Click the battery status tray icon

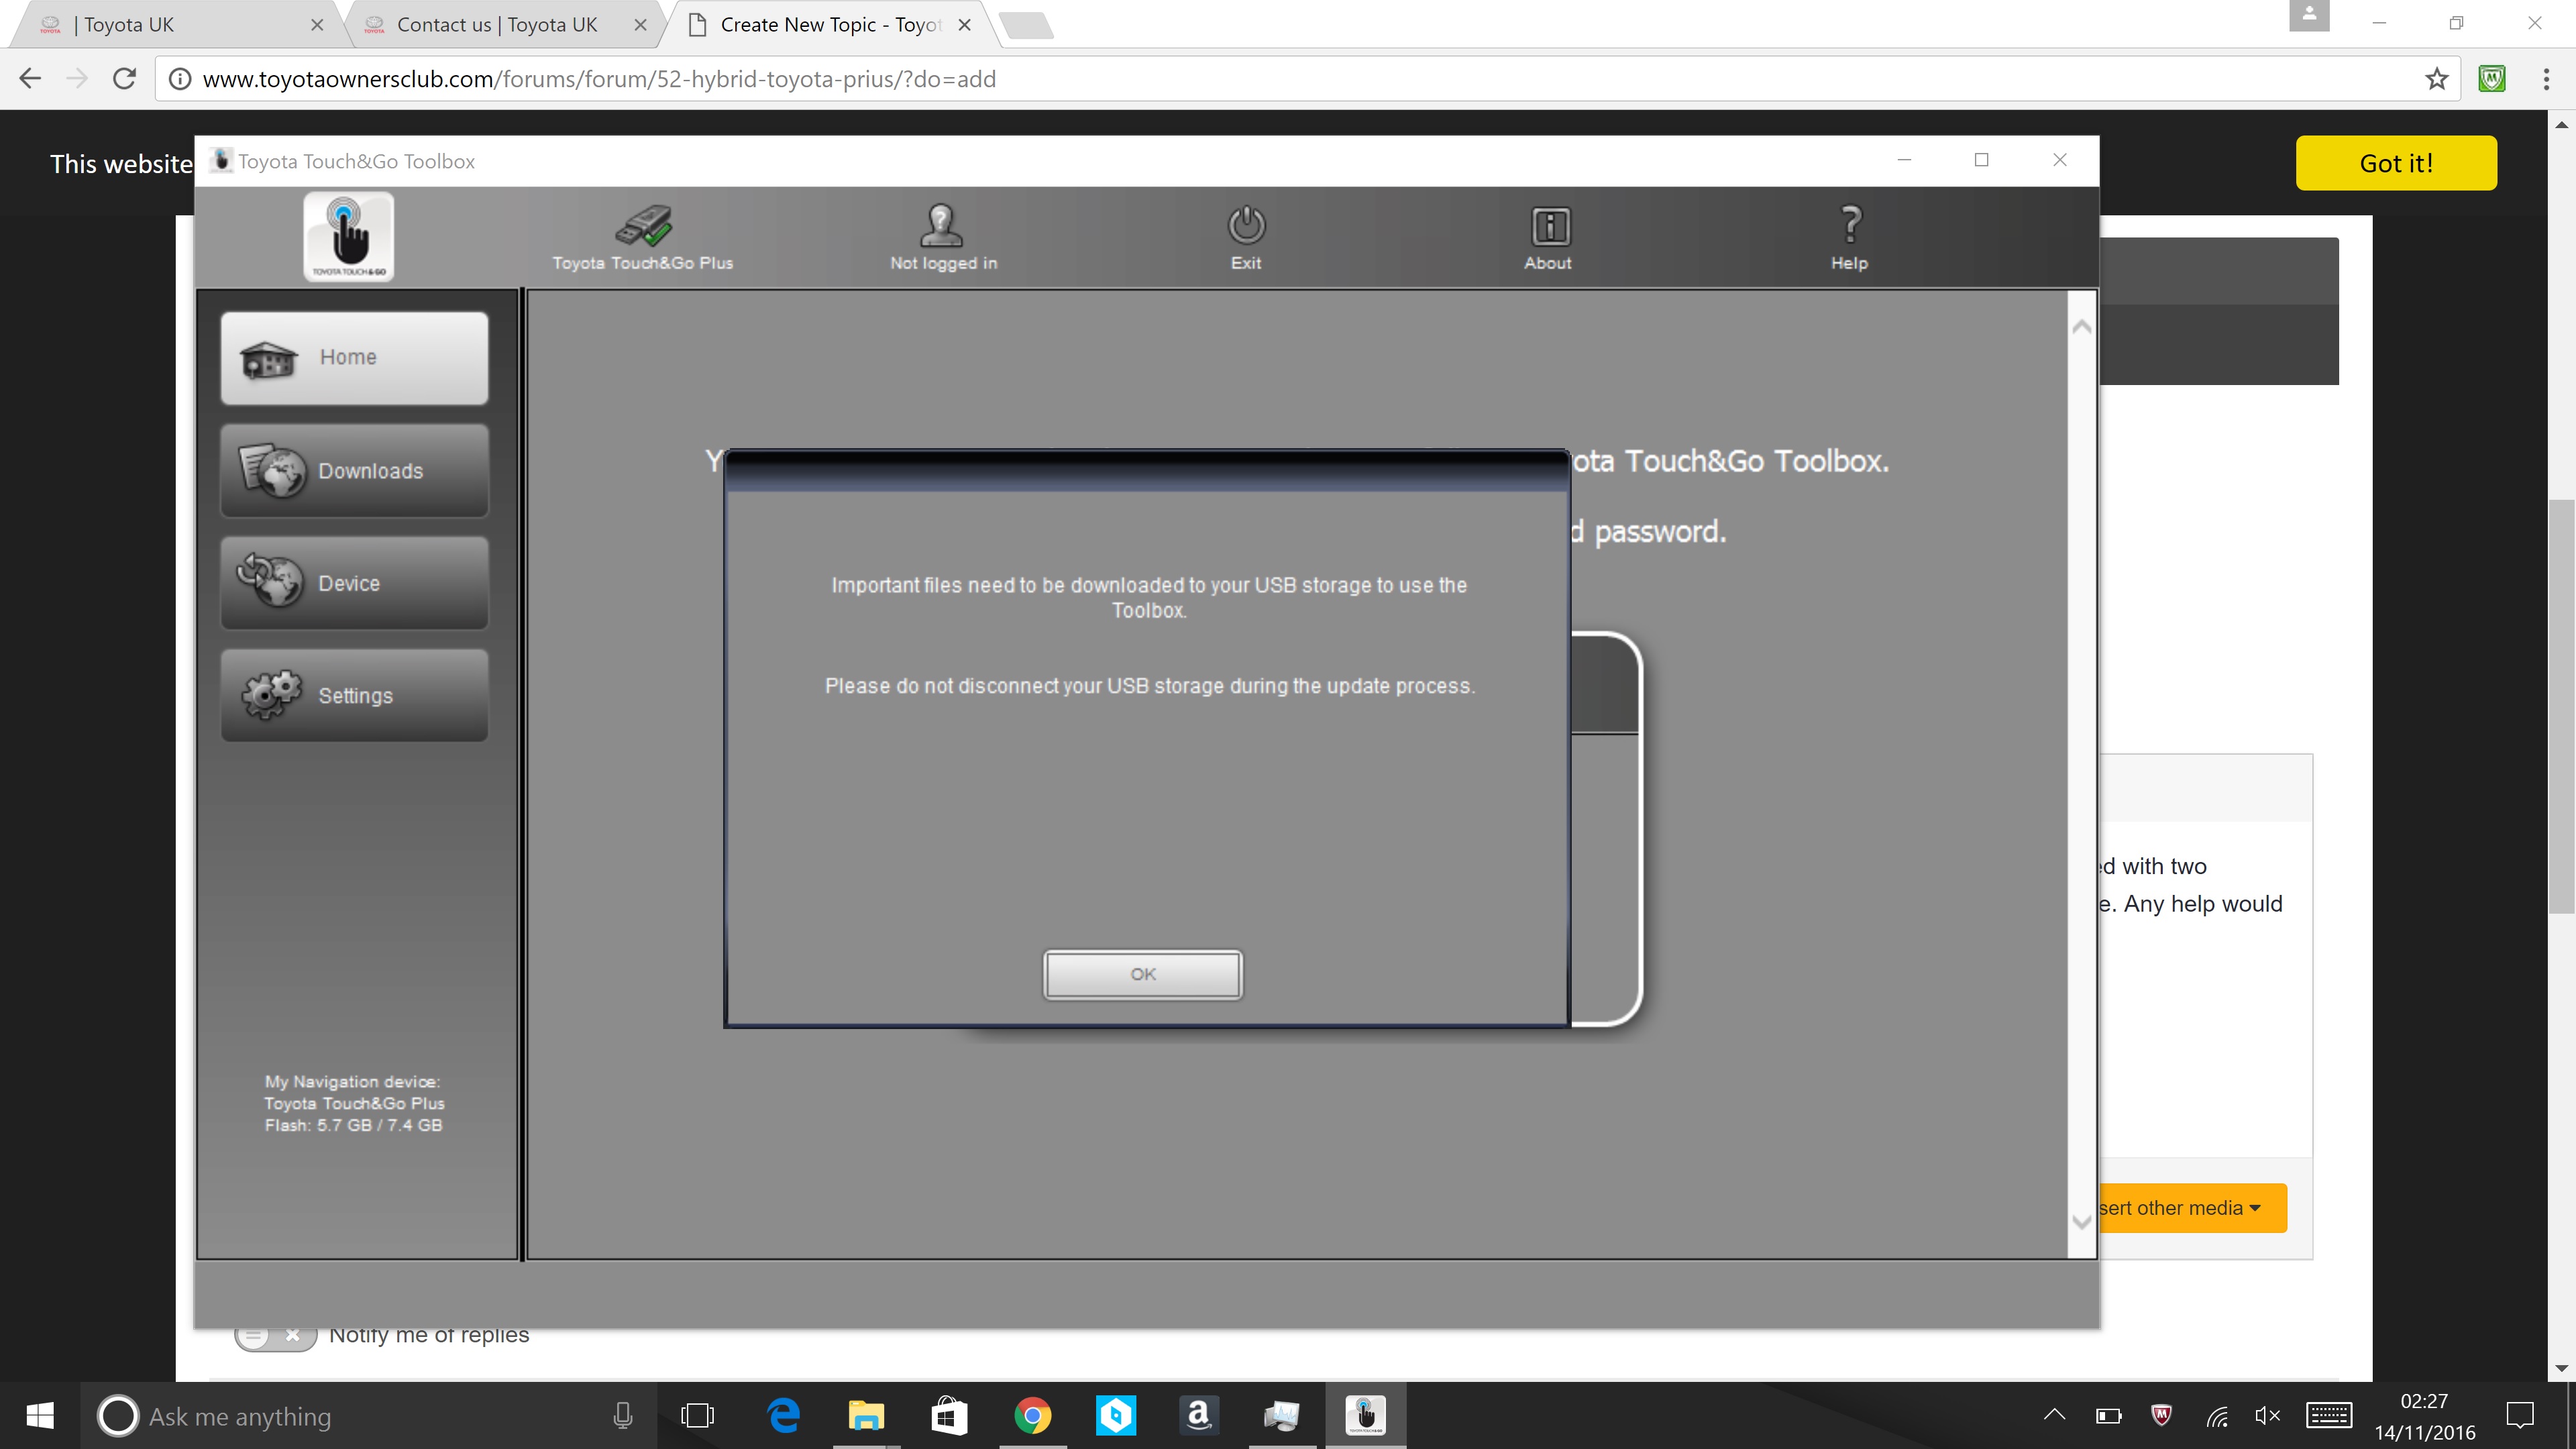point(2108,1415)
